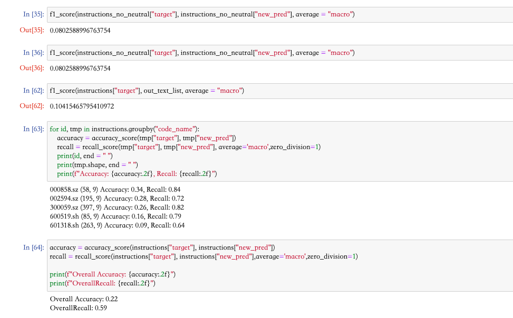Click the In [35] cell prompt label
Screen dimensions: 513x318
(x=30, y=14)
